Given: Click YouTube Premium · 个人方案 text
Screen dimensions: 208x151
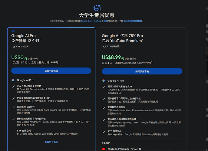Looking at the screenshot, I should [x=124, y=149].
